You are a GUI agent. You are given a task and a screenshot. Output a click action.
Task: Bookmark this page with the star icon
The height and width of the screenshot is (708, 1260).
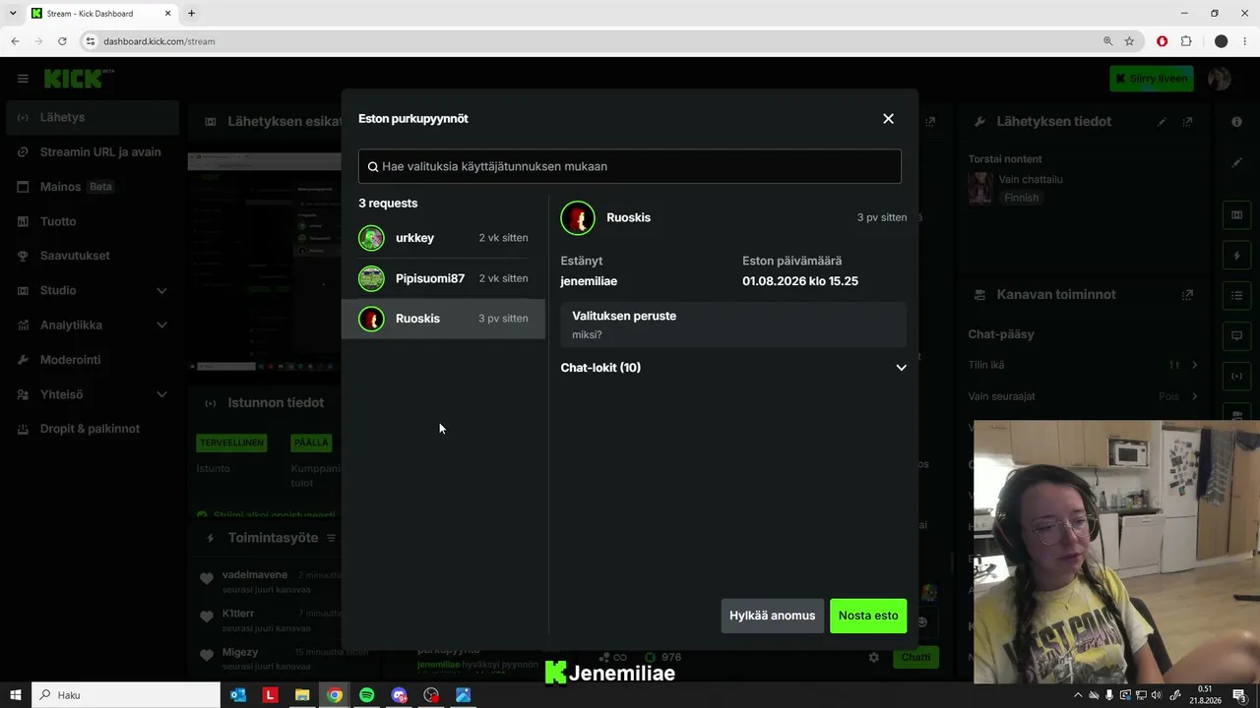(1129, 41)
